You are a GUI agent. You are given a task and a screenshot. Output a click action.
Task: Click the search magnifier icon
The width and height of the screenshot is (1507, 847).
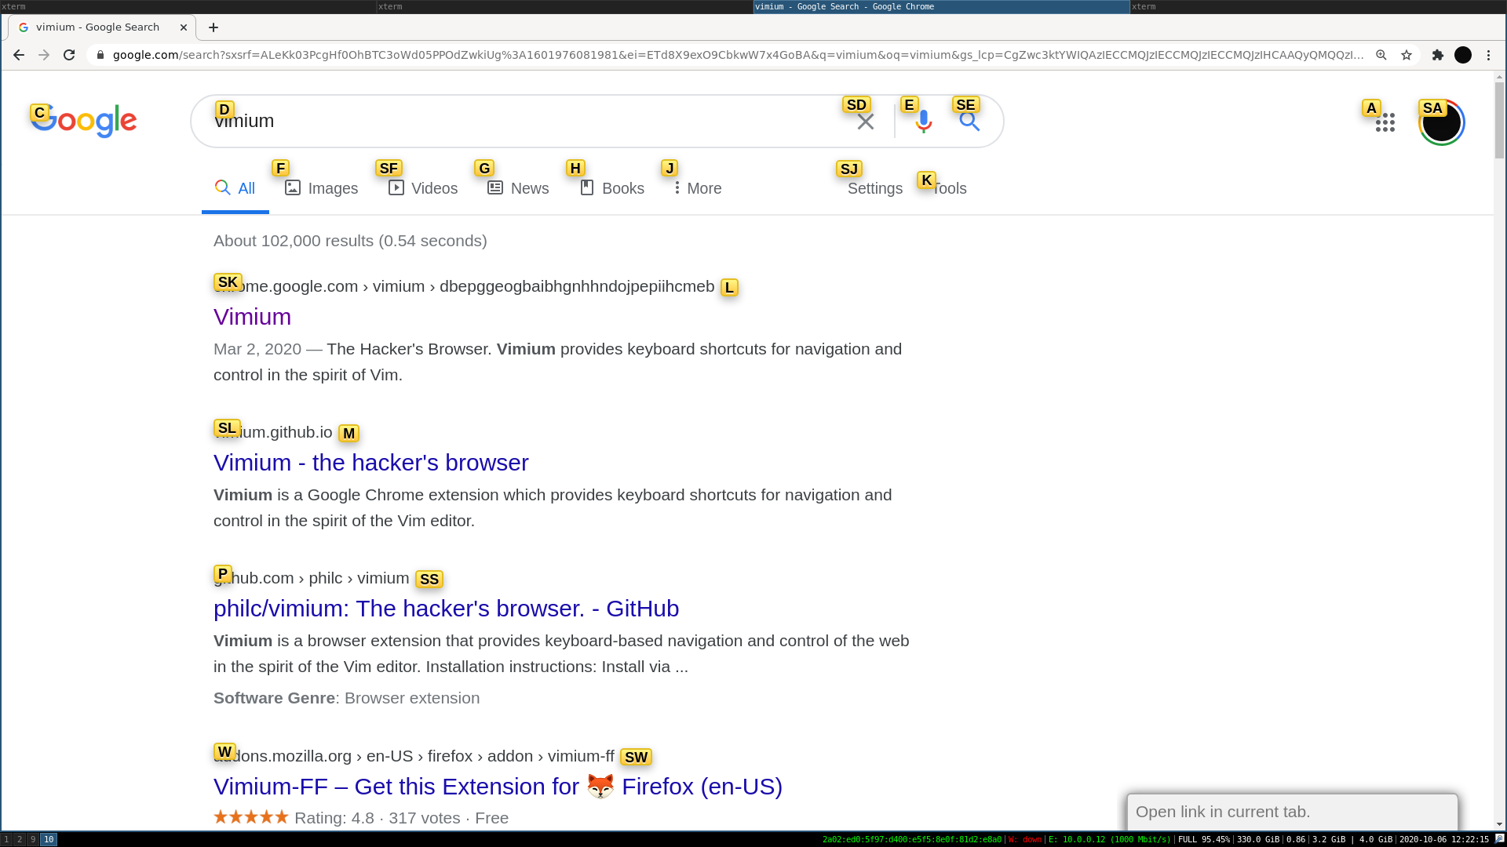tap(969, 121)
